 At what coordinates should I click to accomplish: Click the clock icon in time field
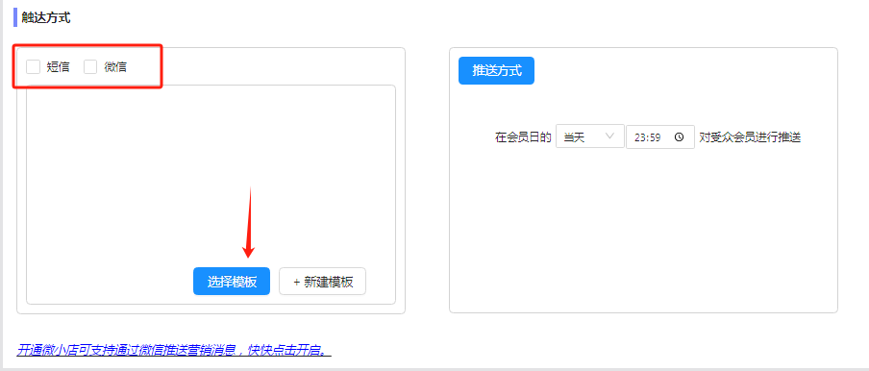click(x=679, y=137)
